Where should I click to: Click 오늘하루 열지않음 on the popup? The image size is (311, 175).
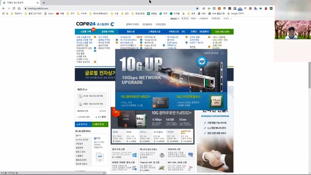(211, 53)
